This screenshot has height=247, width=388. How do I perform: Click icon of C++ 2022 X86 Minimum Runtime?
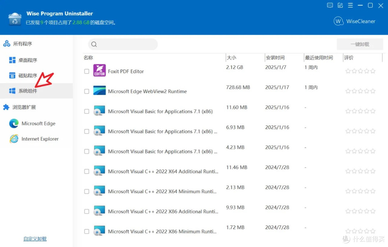[99, 231]
